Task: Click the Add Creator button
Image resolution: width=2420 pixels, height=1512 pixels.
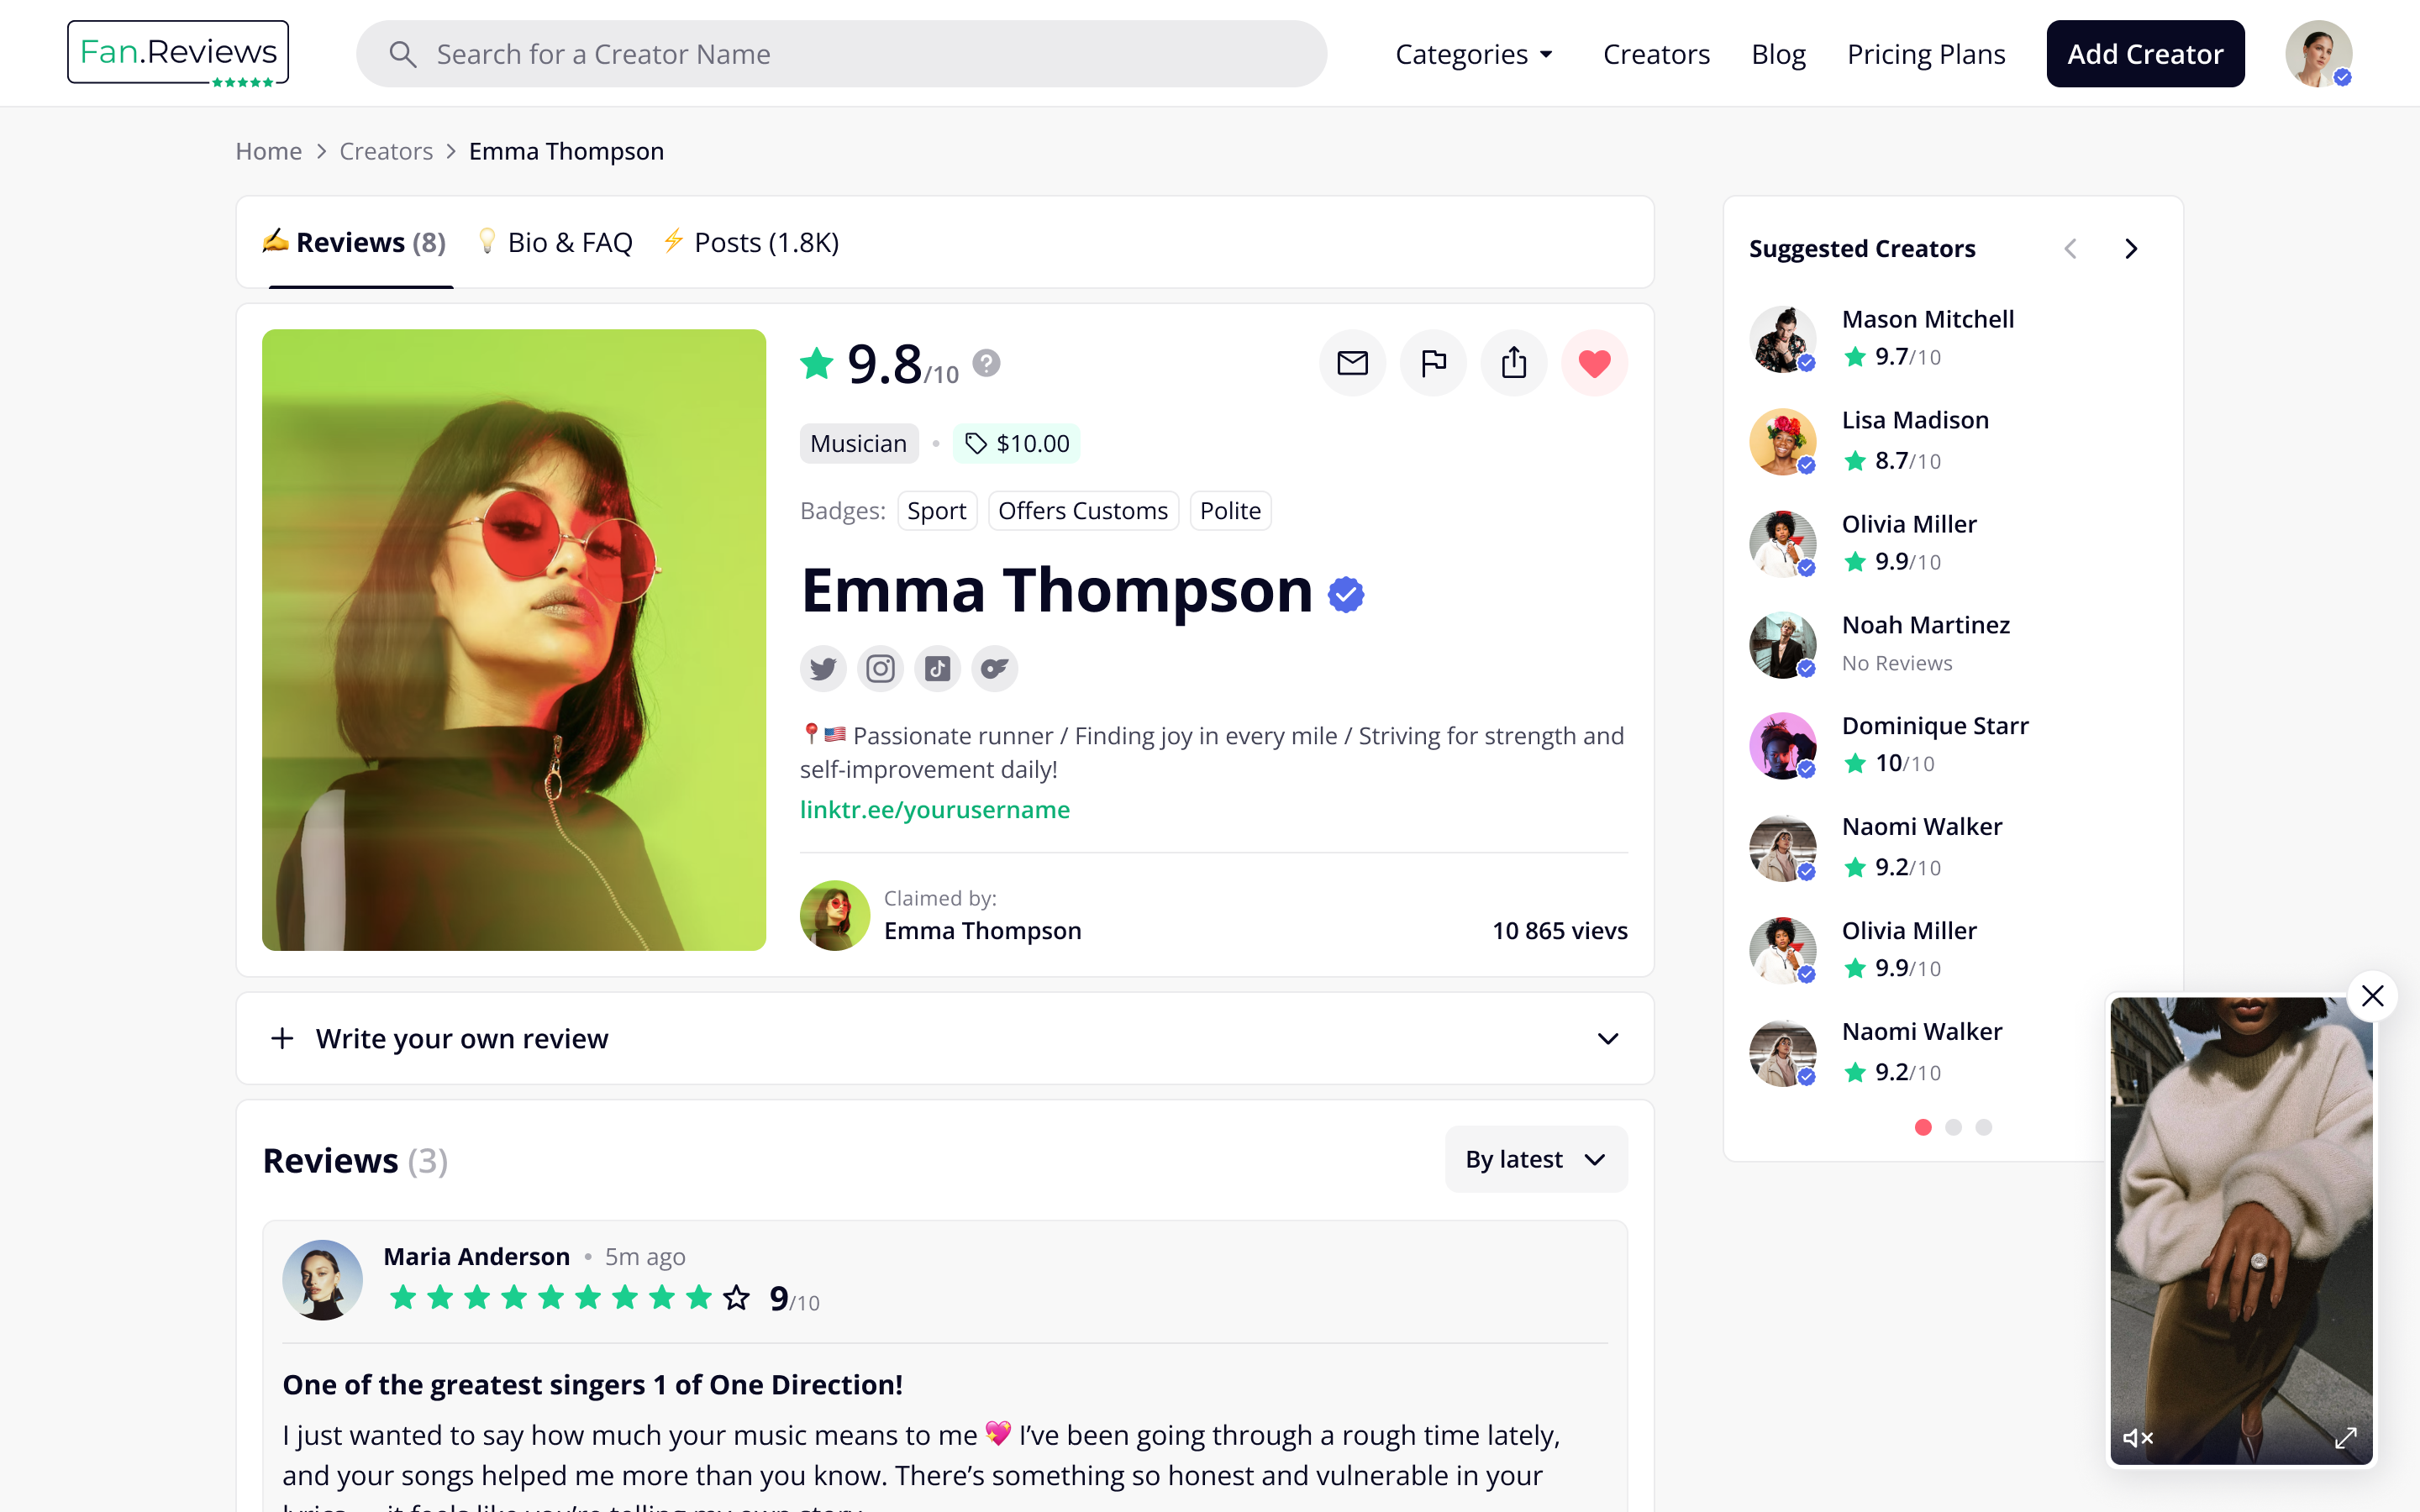Action: [2145, 53]
